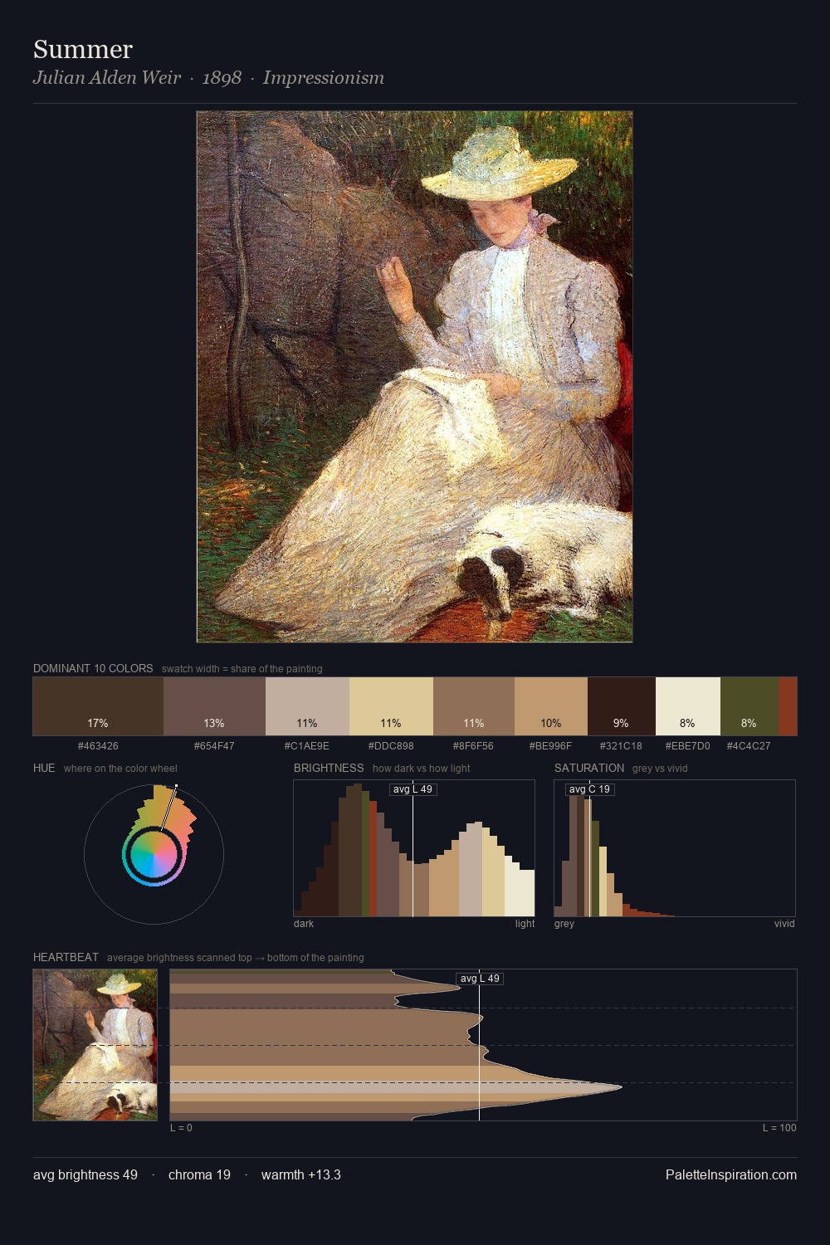
Task: Select the #C1AE9E beige swatch
Action: (307, 706)
